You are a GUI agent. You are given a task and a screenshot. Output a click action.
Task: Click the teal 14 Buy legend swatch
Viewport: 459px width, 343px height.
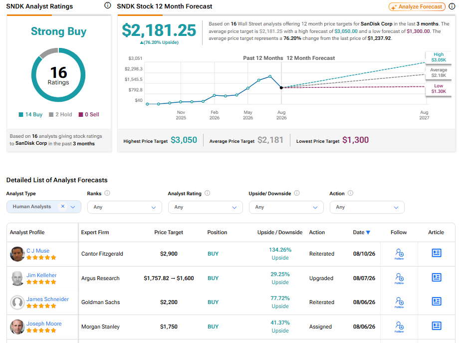point(21,114)
